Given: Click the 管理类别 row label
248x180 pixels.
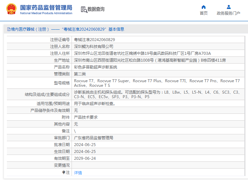Looking at the screenshot, I should [x=62, y=74].
